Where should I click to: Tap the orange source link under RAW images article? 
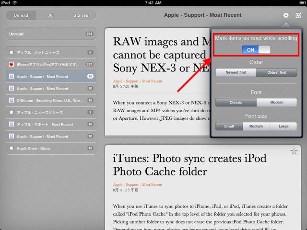point(138,81)
